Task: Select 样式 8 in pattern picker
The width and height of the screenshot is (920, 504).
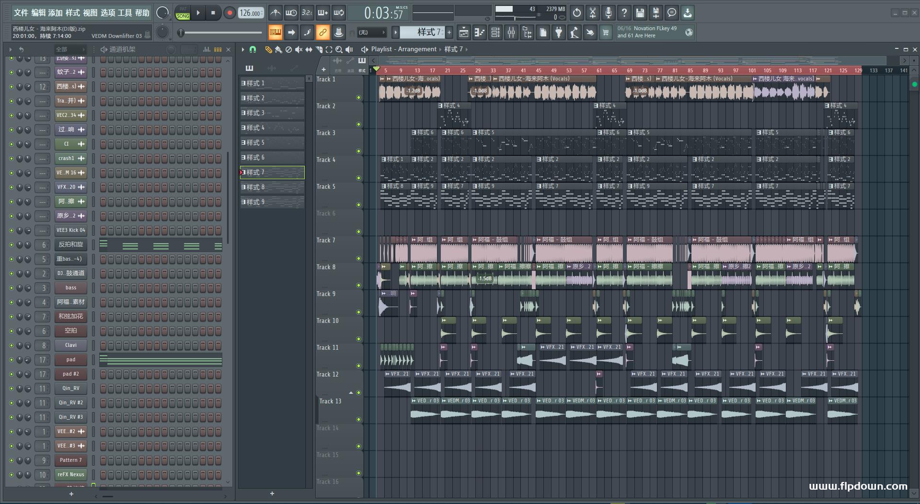Action: coord(272,187)
